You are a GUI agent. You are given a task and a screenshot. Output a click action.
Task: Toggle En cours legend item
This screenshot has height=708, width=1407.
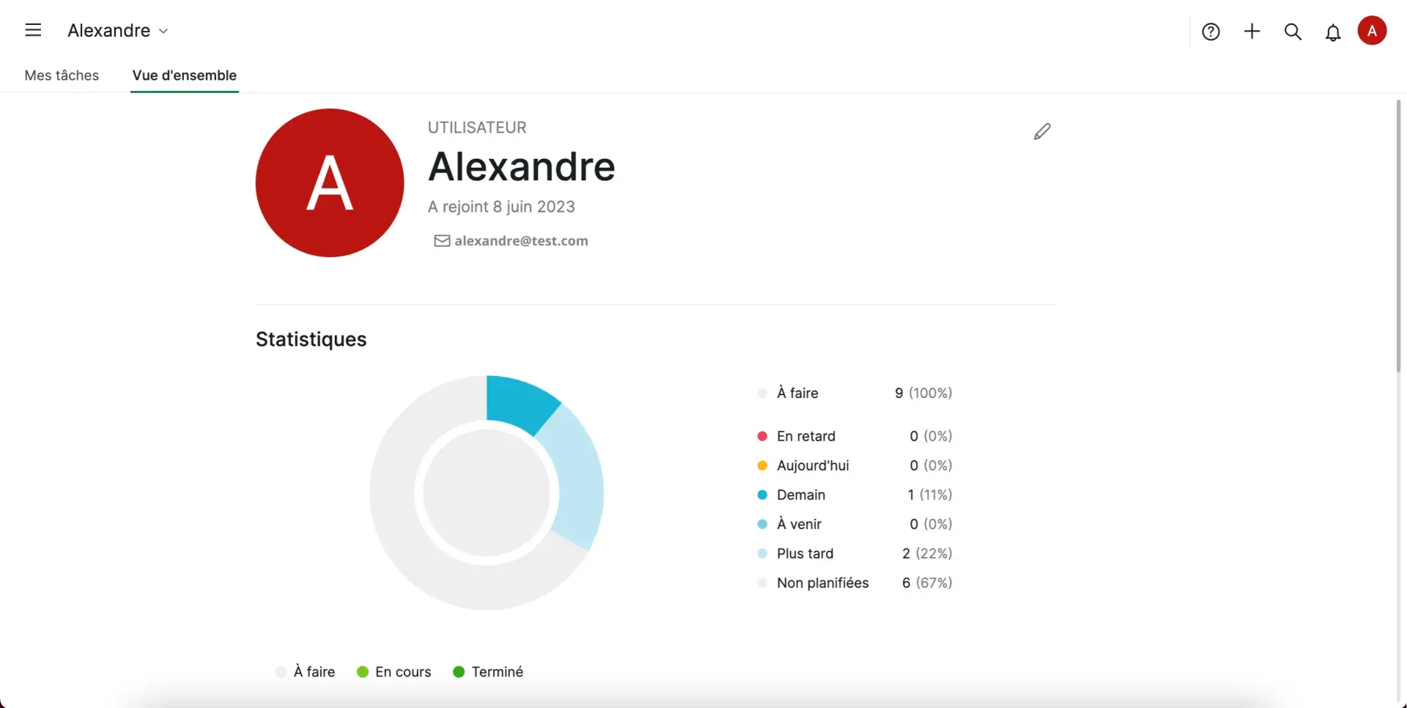(394, 672)
